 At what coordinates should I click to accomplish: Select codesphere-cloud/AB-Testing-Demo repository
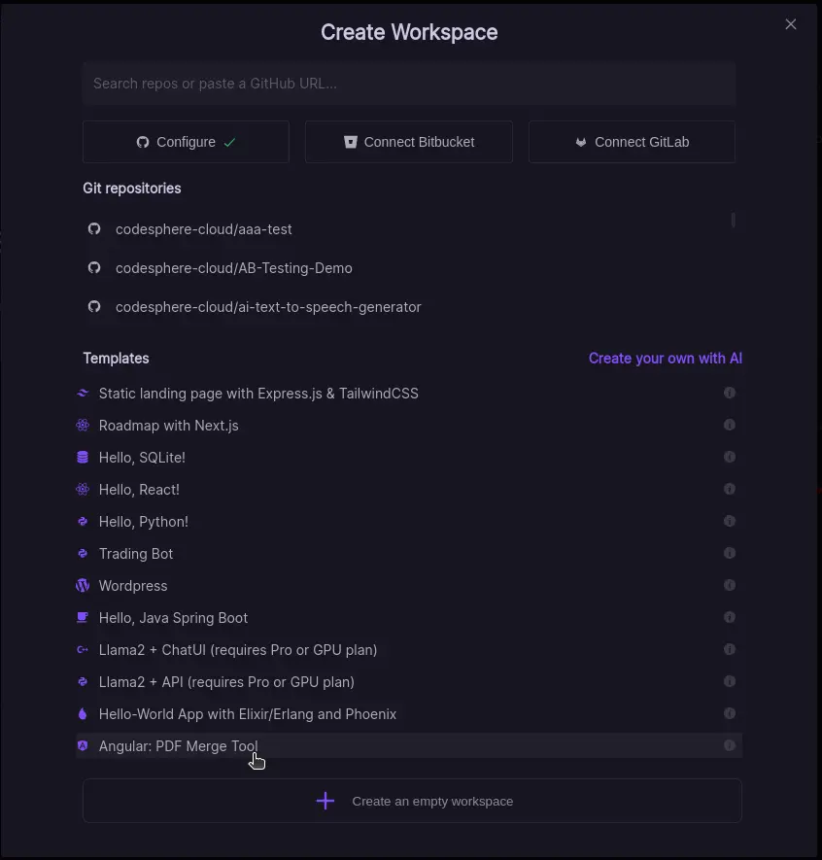pos(234,267)
